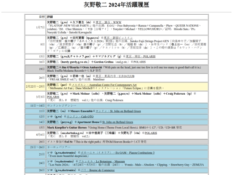The image size is (233, 175).
Task: Select the 20日 date cell
Action: tap(35, 142)
